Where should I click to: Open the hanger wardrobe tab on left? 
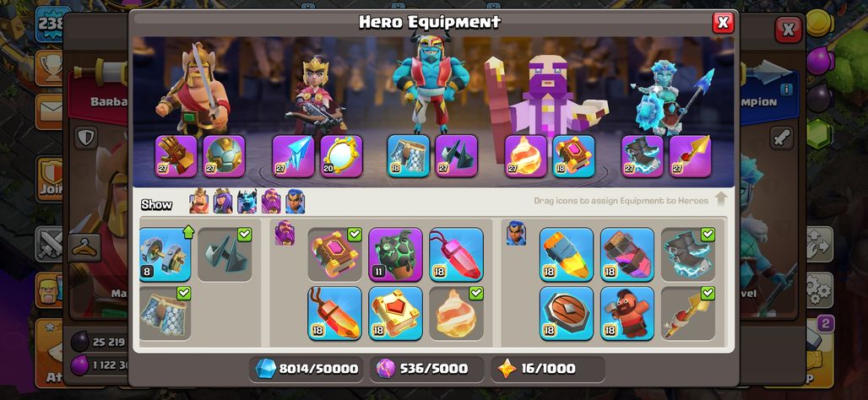84,247
